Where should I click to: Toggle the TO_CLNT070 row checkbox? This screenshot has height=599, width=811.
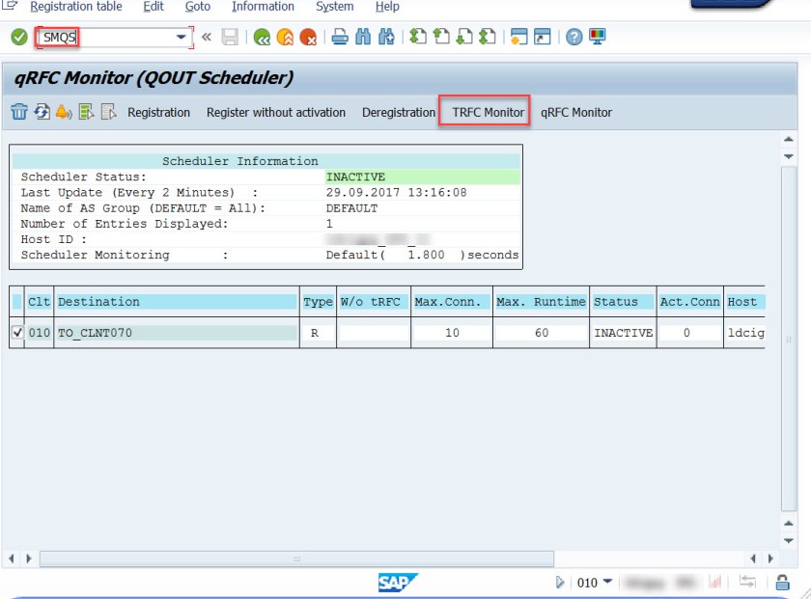tap(16, 333)
